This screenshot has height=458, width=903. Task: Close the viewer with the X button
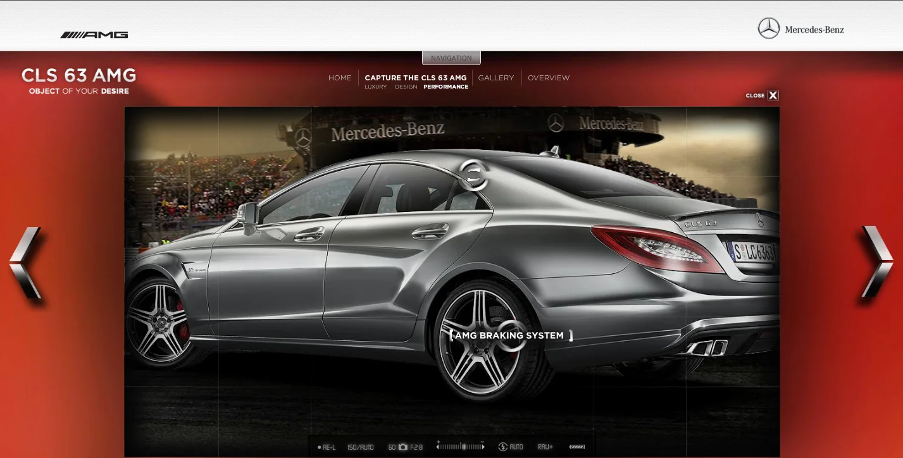(773, 96)
